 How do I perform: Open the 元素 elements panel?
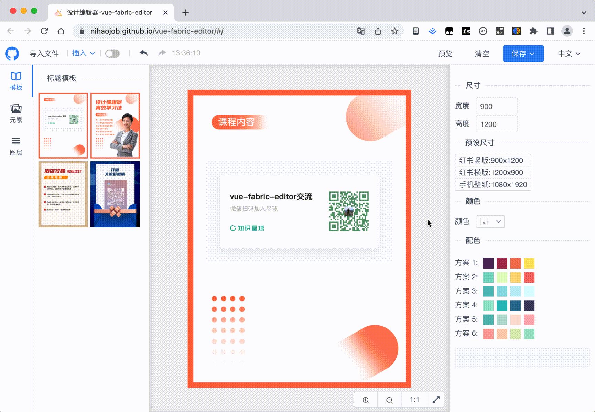16,114
